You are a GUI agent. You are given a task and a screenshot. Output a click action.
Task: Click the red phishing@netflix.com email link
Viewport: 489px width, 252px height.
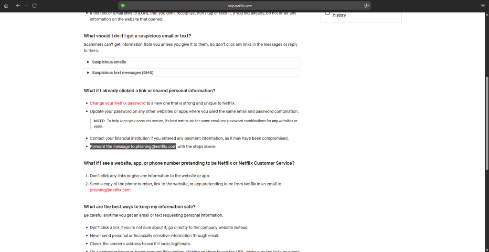(110, 190)
